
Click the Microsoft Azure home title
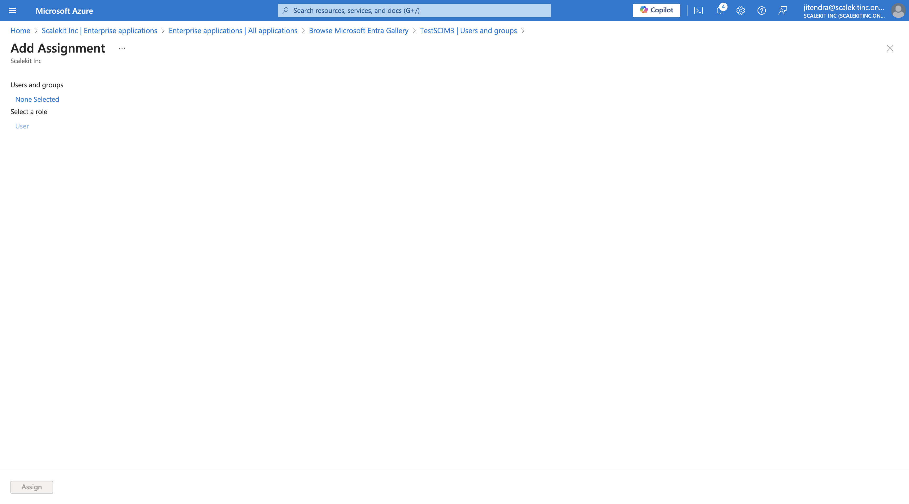pos(64,11)
